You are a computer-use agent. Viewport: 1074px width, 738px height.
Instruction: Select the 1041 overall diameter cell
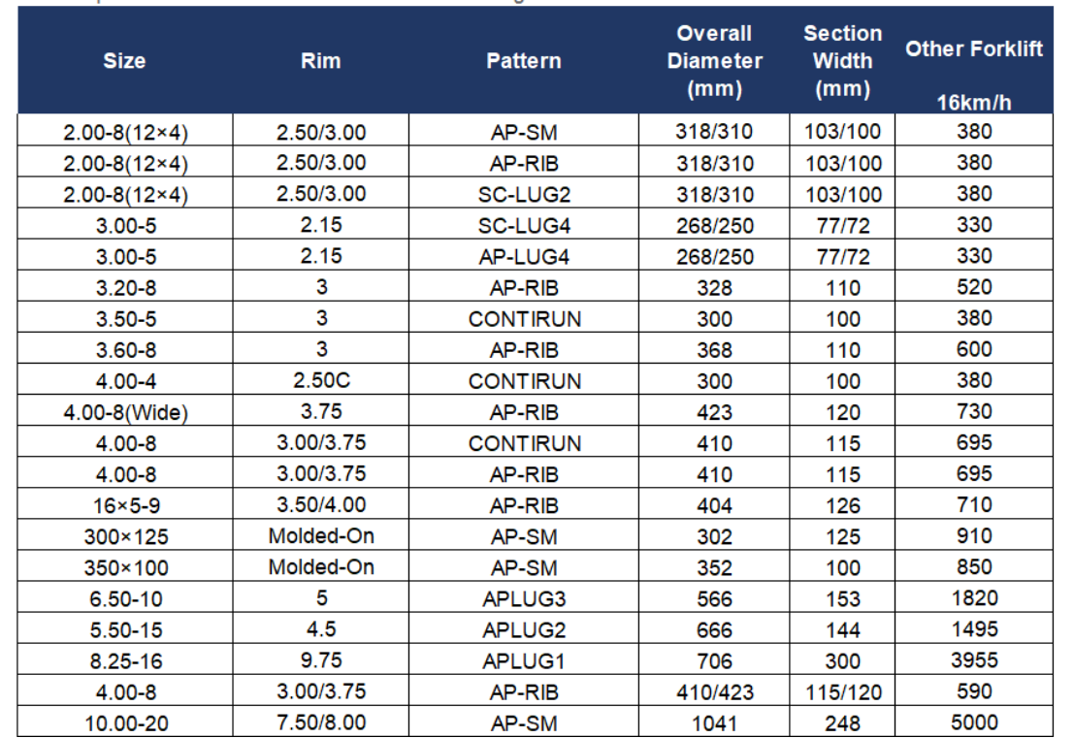(x=715, y=722)
